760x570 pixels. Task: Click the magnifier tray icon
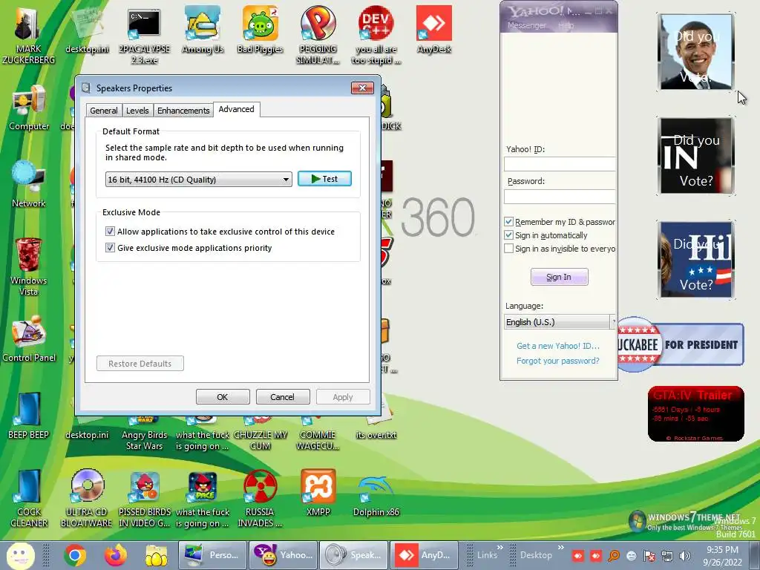tap(614, 556)
